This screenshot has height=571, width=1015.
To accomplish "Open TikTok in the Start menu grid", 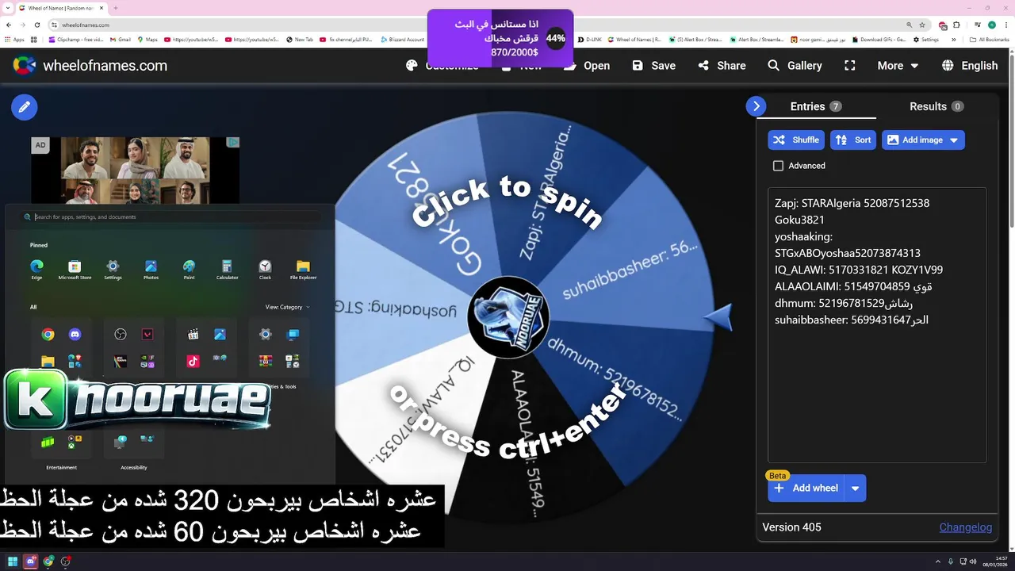I will point(193,361).
